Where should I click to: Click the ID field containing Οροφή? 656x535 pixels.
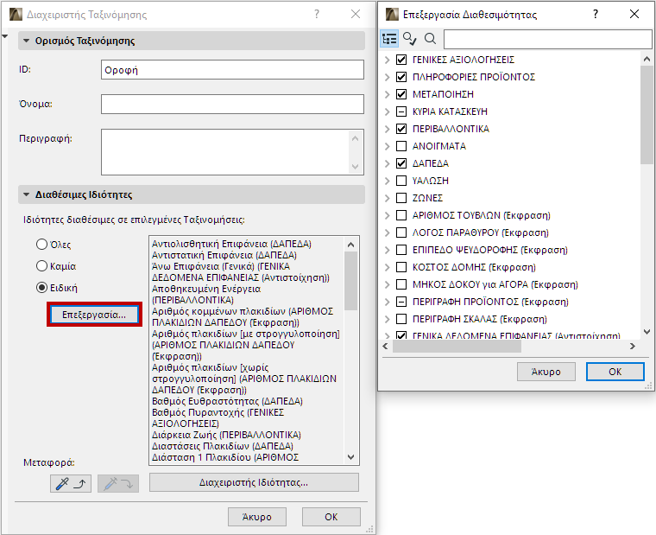point(232,69)
